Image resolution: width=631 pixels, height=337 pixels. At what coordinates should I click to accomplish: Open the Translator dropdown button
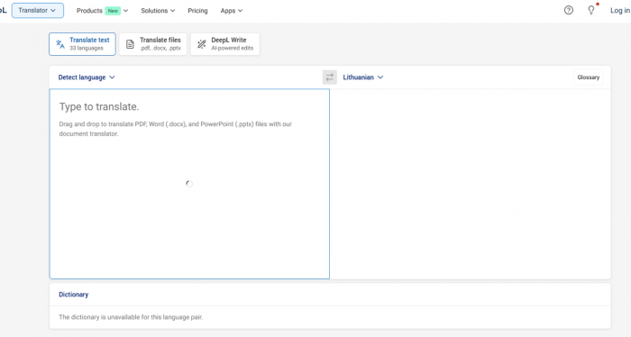click(38, 11)
